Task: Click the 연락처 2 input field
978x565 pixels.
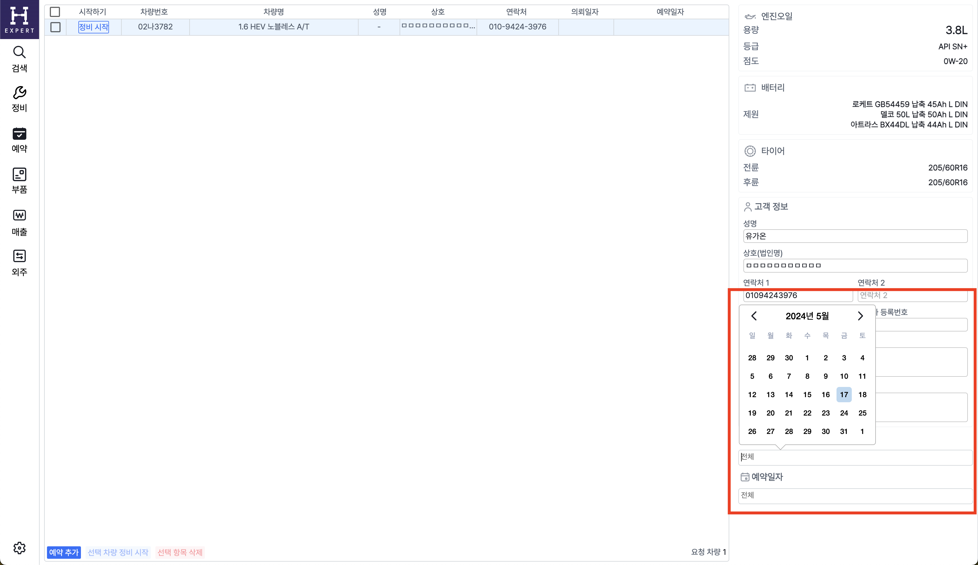Action: pyautogui.click(x=912, y=295)
